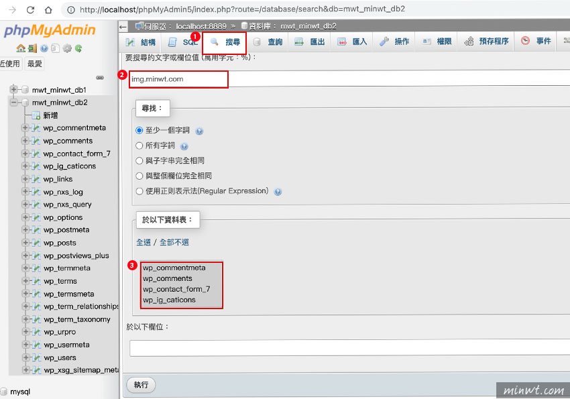Viewport: 570px width, 399px height.
Task: Click mwt_minwt_db2 breadcrumb database link
Action: coord(308,26)
